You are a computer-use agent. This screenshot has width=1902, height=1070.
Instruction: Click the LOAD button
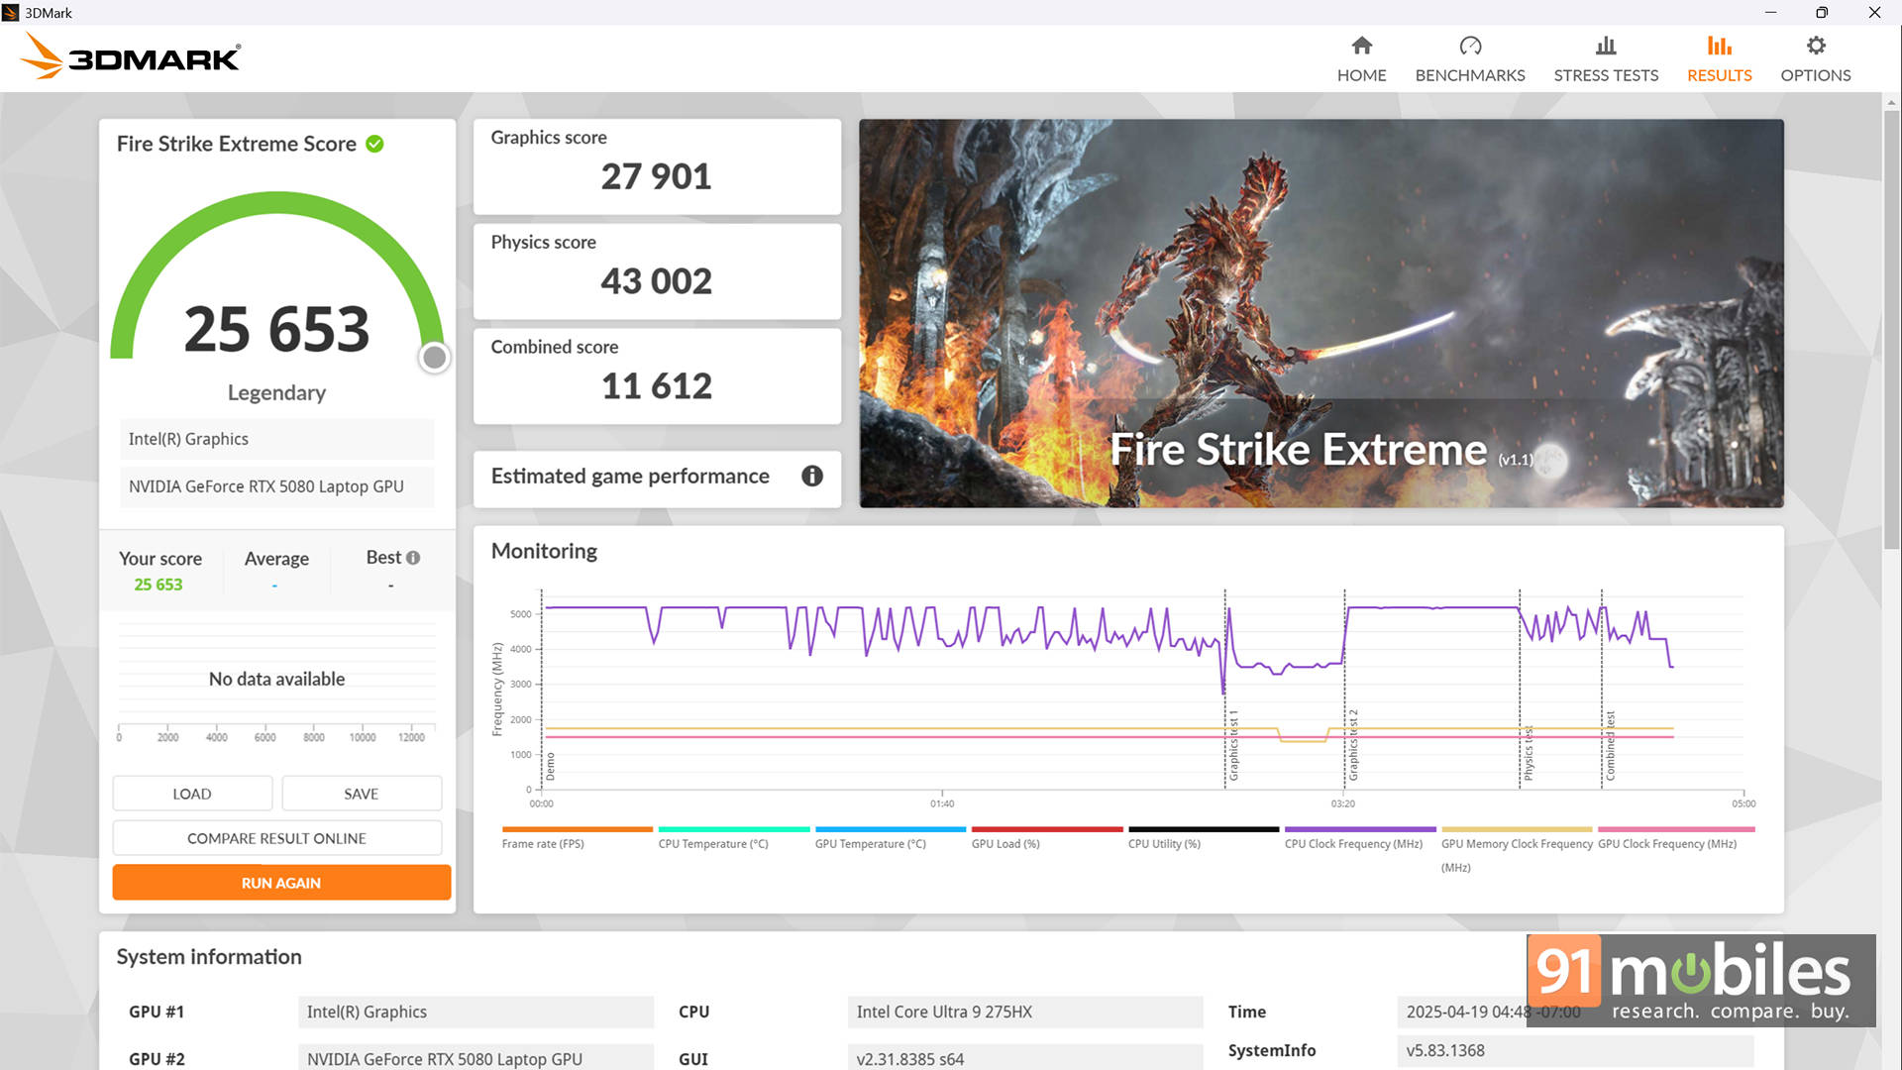[x=192, y=794]
